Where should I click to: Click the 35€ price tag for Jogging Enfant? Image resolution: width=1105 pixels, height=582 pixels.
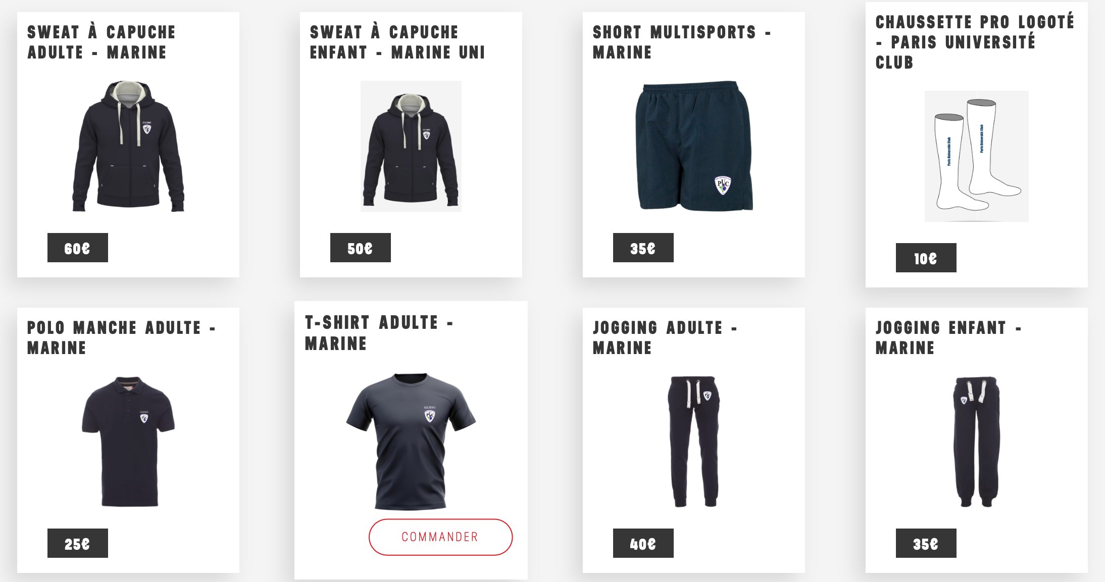(926, 543)
